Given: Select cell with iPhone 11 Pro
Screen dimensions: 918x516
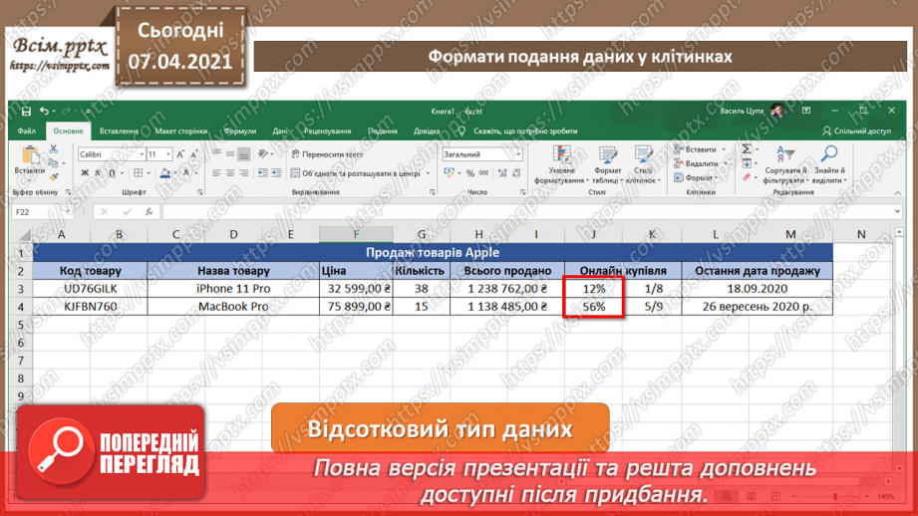Looking at the screenshot, I should (233, 289).
